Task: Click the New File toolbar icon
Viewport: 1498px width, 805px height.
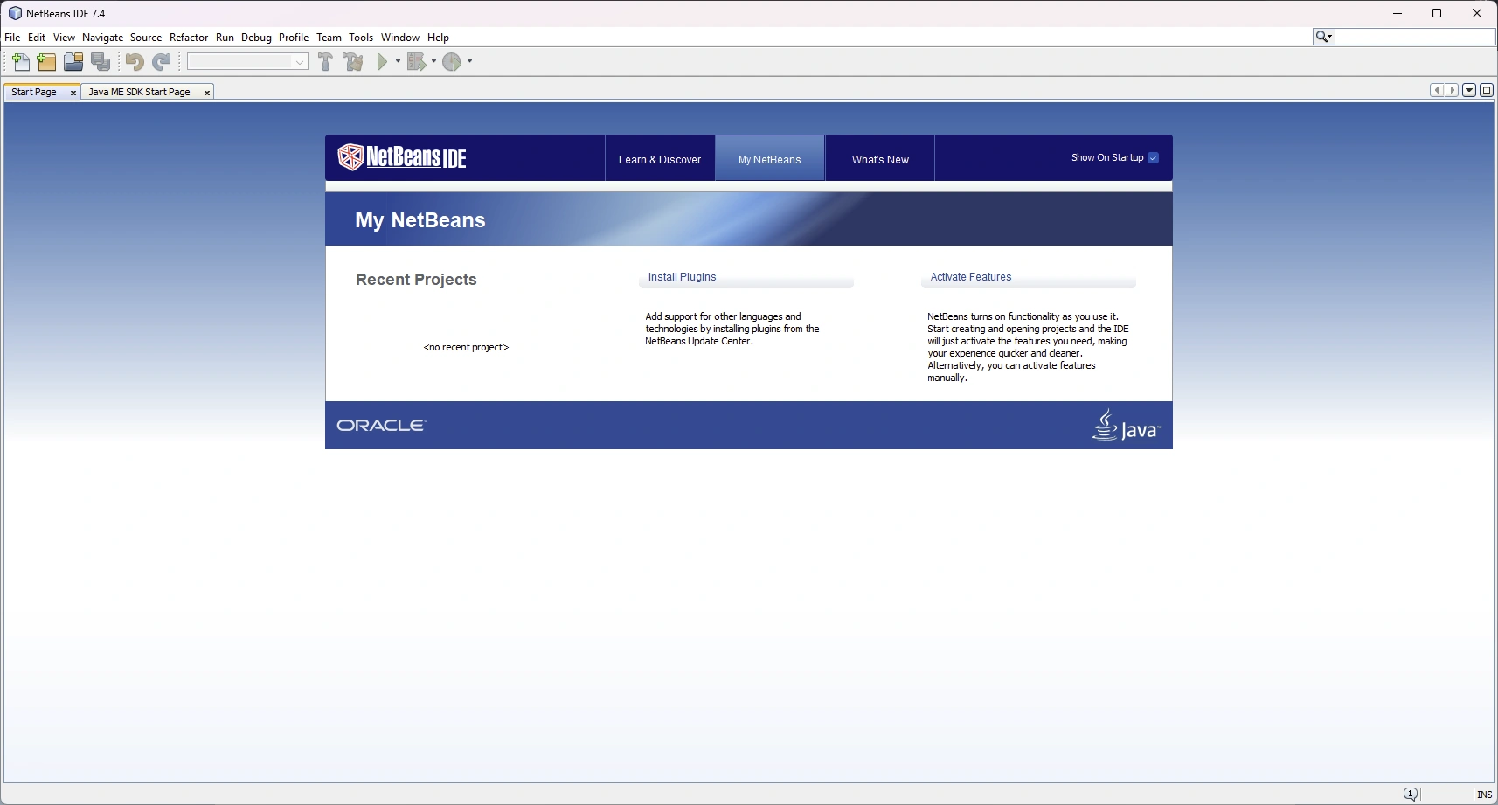Action: pos(21,61)
